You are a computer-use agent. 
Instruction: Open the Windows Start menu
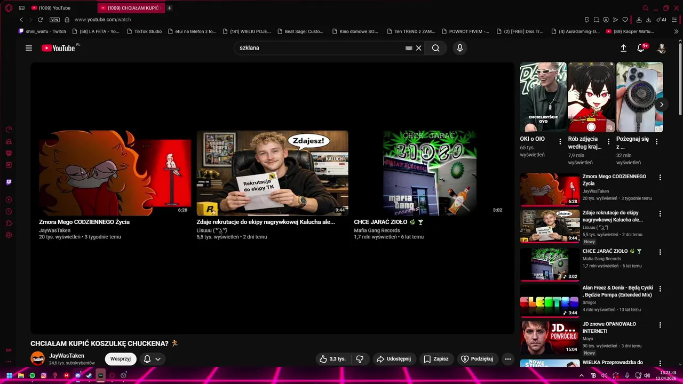[x=9, y=375]
